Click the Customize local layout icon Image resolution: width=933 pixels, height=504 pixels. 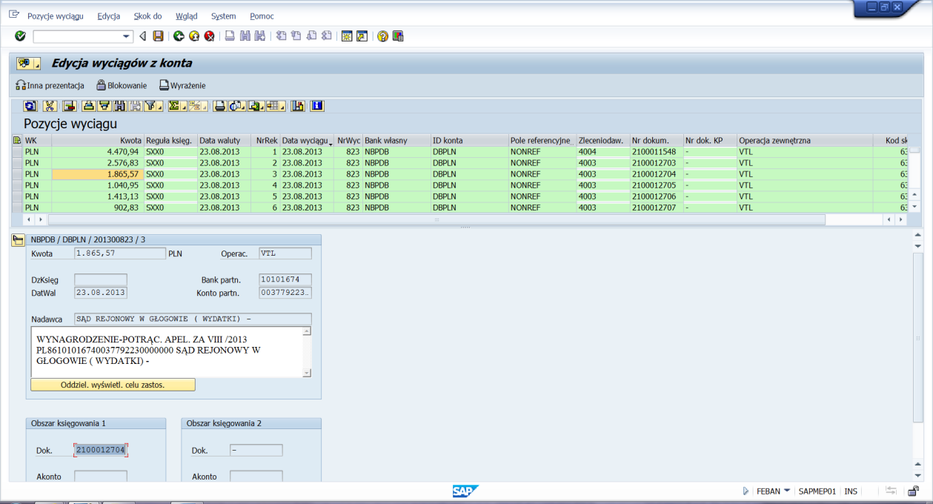[398, 36]
